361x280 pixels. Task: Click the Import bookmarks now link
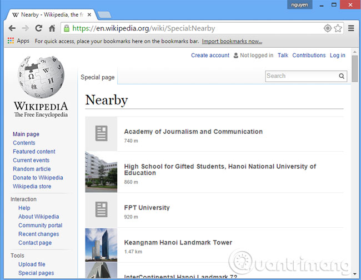(x=232, y=41)
